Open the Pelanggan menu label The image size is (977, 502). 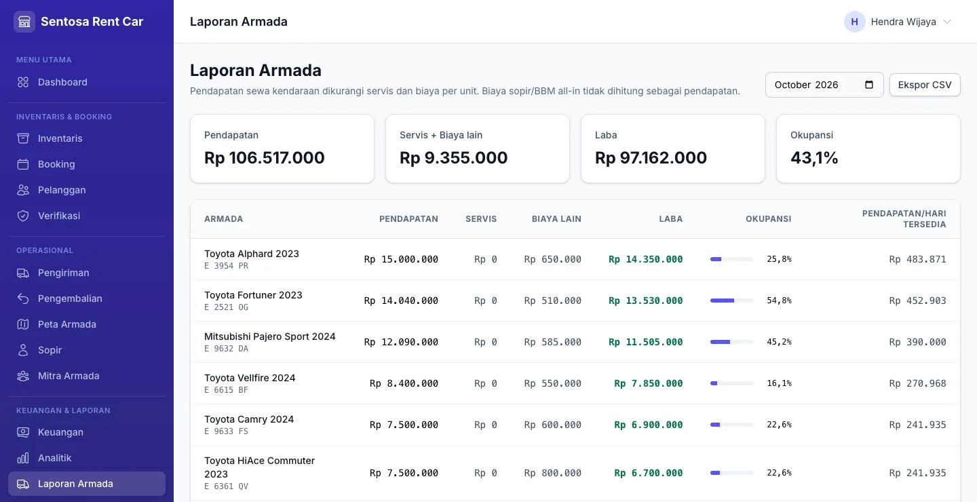coord(62,190)
